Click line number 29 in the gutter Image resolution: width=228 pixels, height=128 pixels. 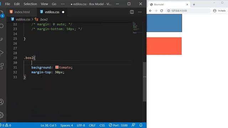15,58
